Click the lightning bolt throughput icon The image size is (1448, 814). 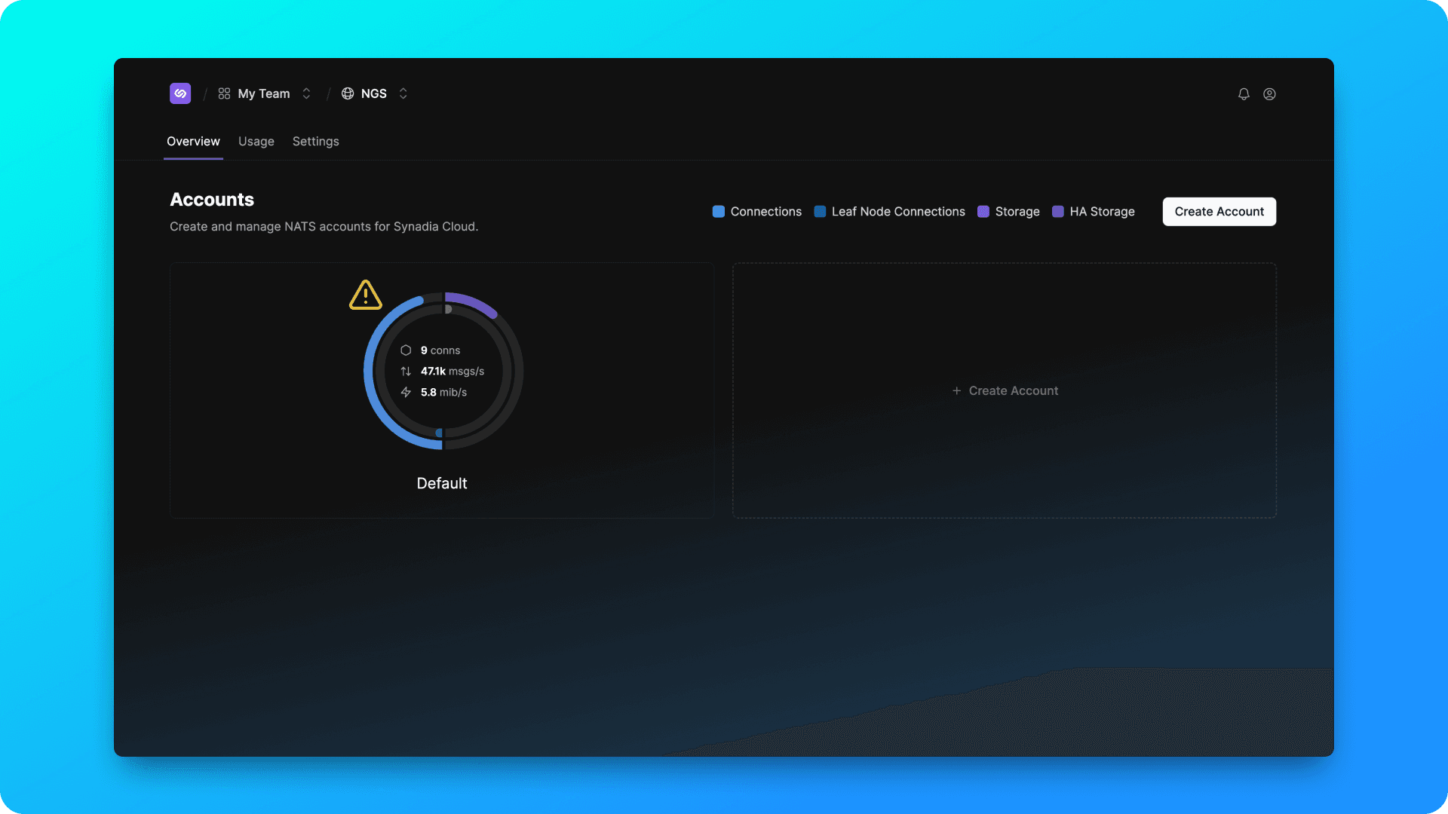[406, 393]
